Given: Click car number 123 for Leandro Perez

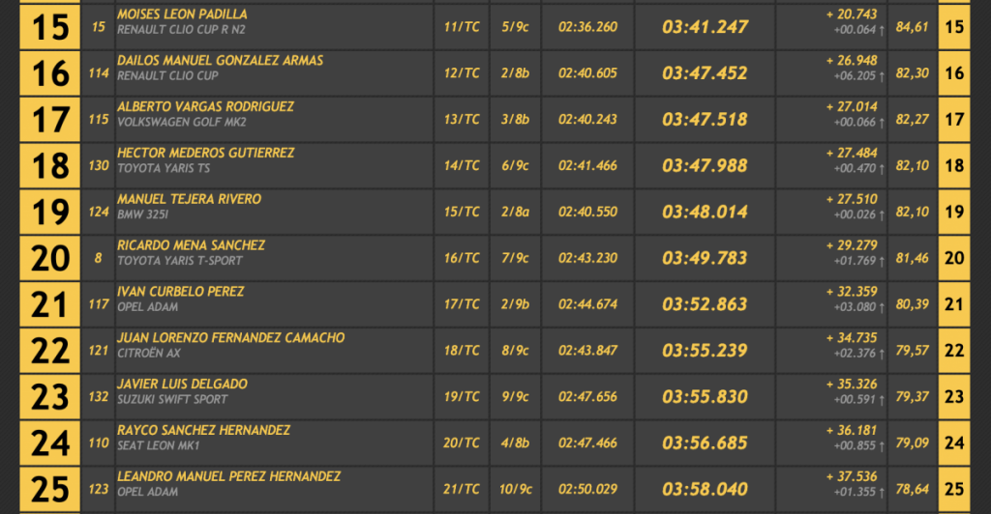Looking at the screenshot, I should click(99, 491).
